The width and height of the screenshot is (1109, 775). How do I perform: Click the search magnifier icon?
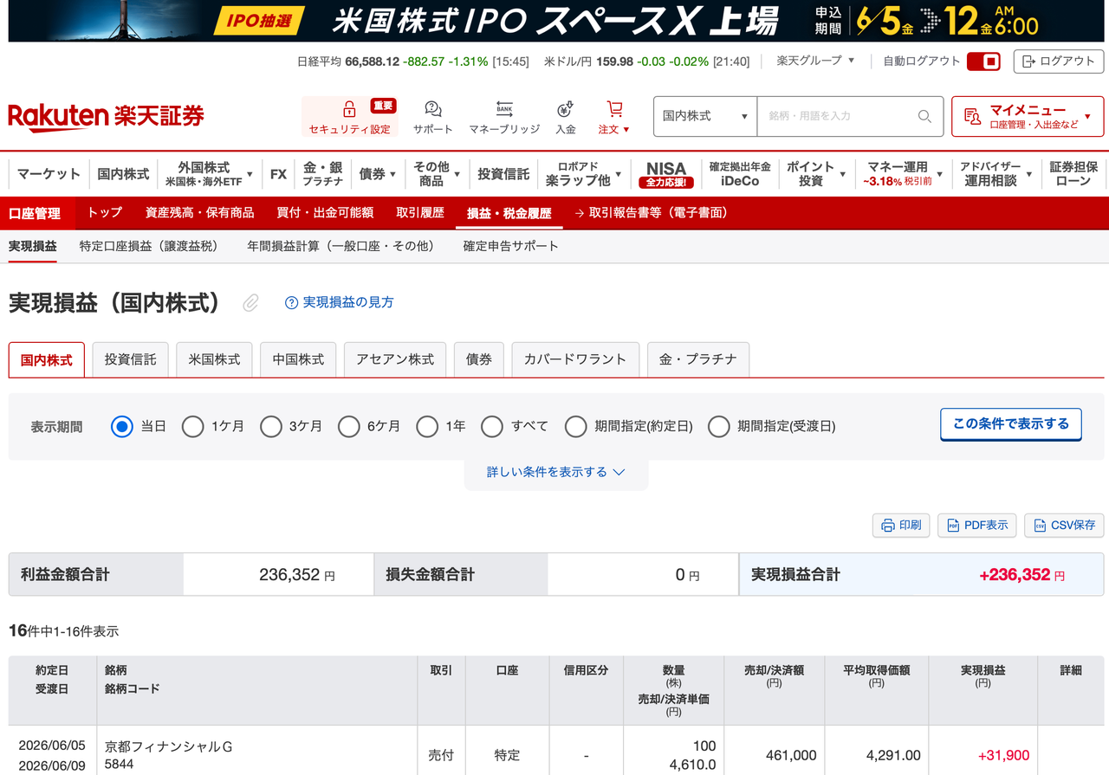pos(924,116)
